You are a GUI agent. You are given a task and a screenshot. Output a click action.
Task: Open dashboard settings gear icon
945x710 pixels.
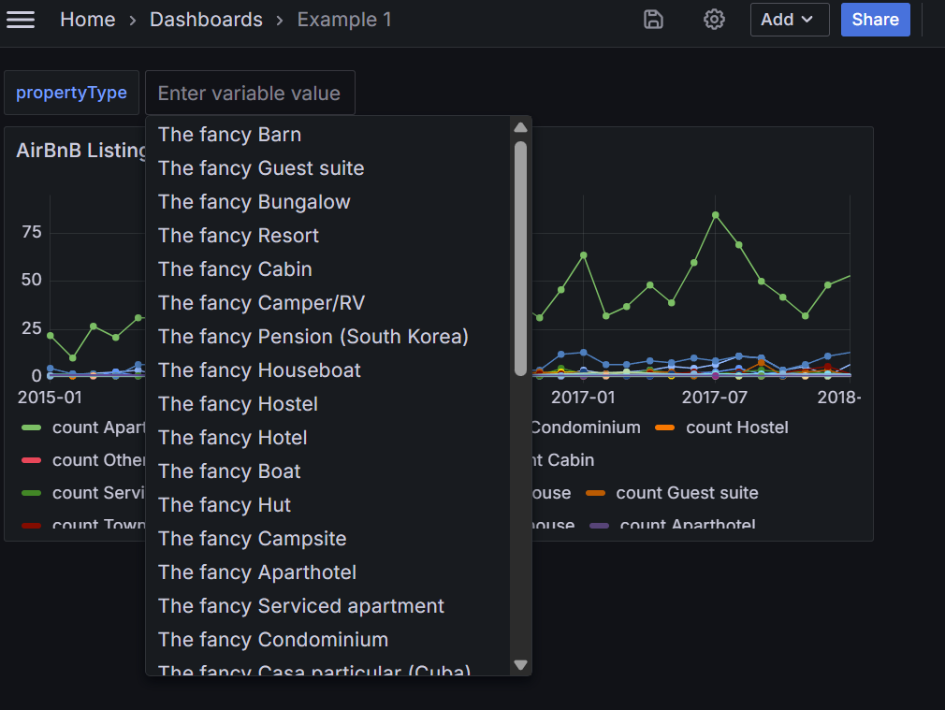714,20
